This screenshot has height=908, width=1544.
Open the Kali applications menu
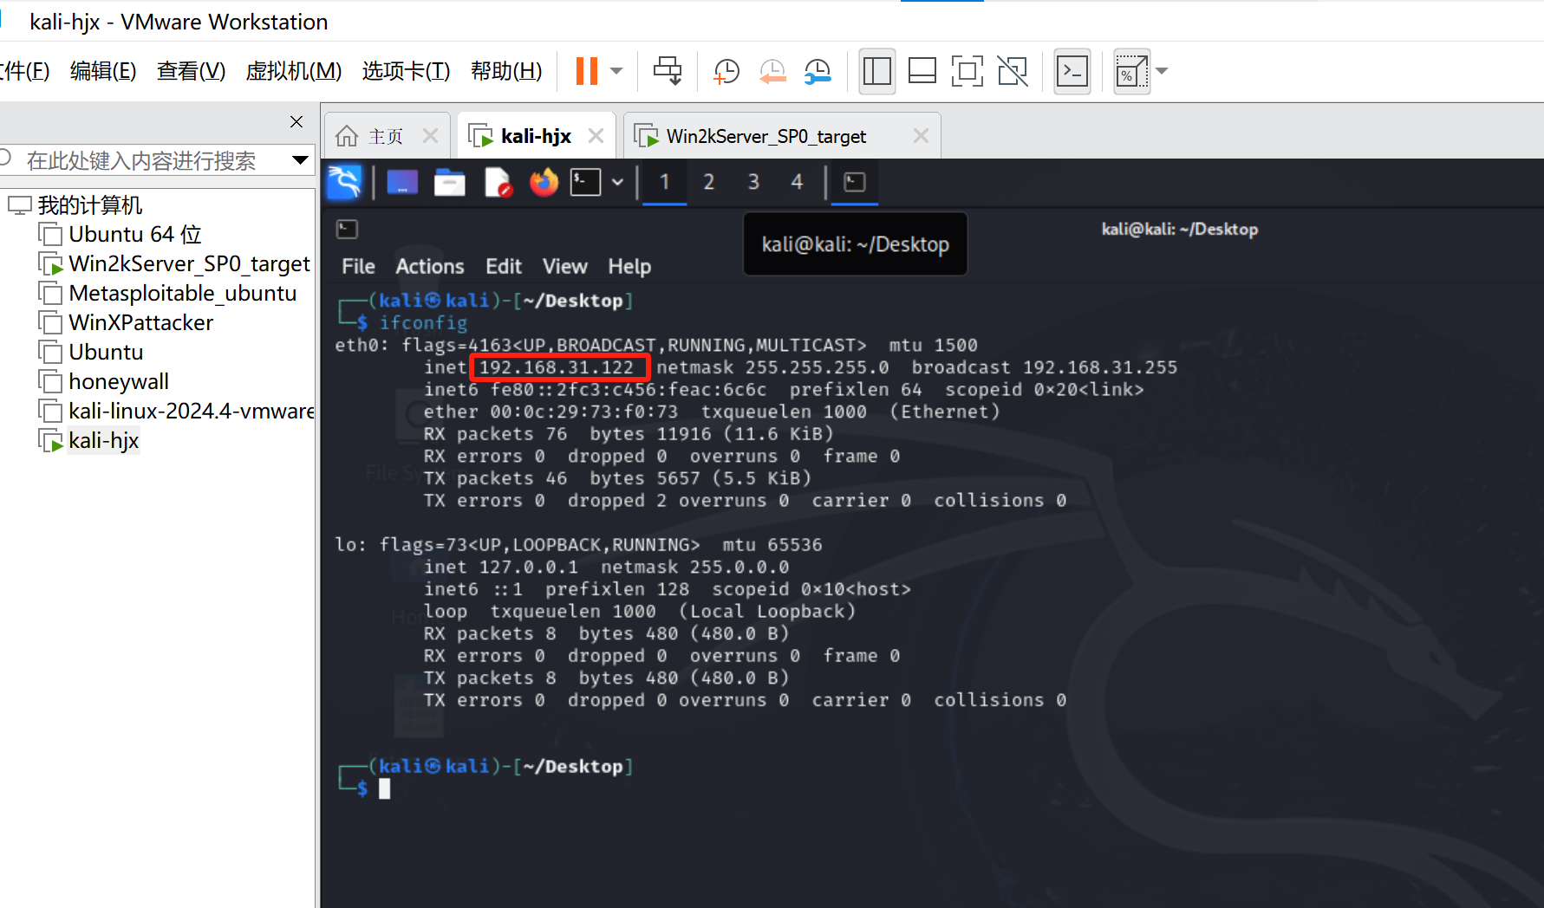344,182
